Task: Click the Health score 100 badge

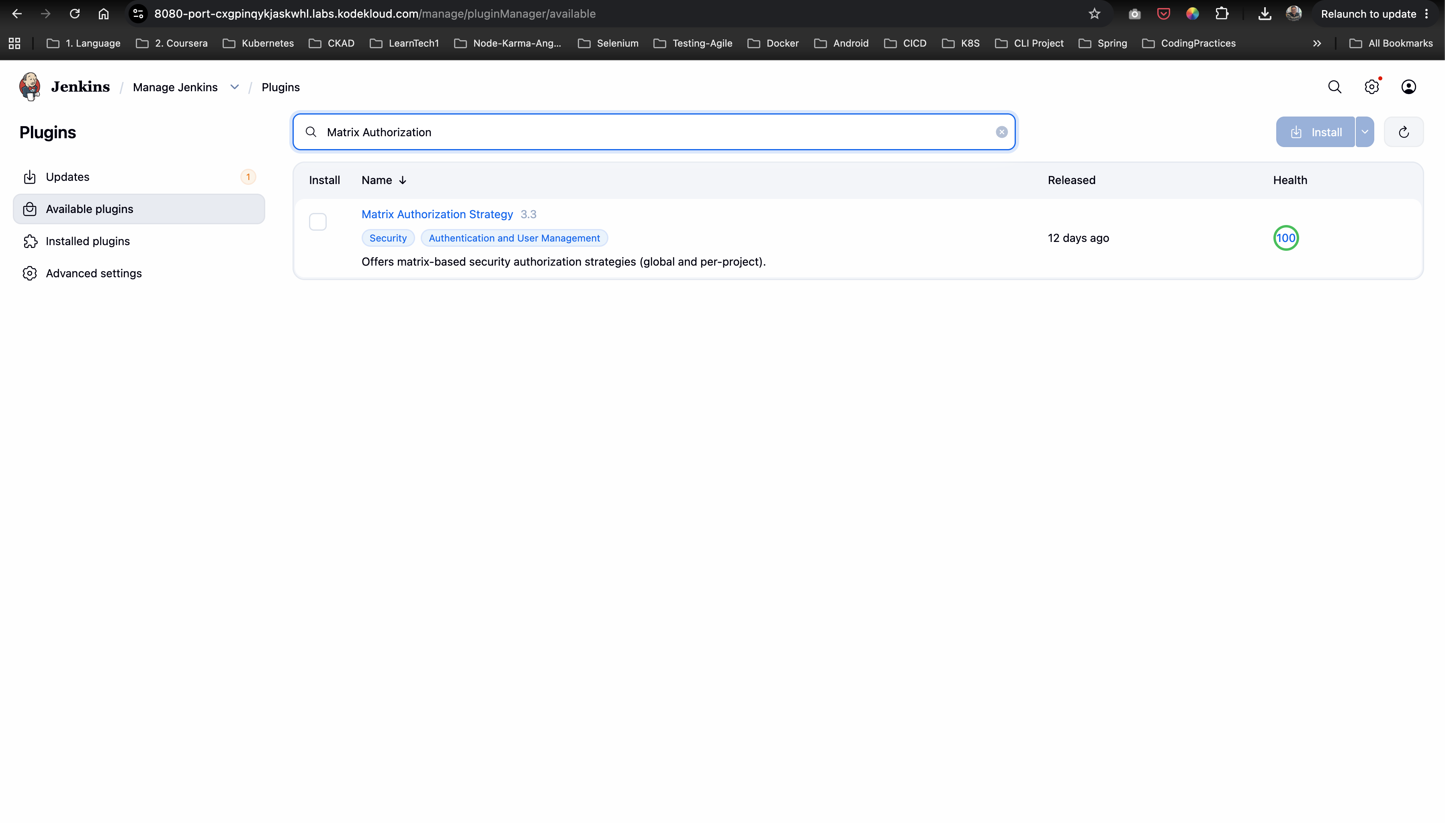Action: (1285, 238)
